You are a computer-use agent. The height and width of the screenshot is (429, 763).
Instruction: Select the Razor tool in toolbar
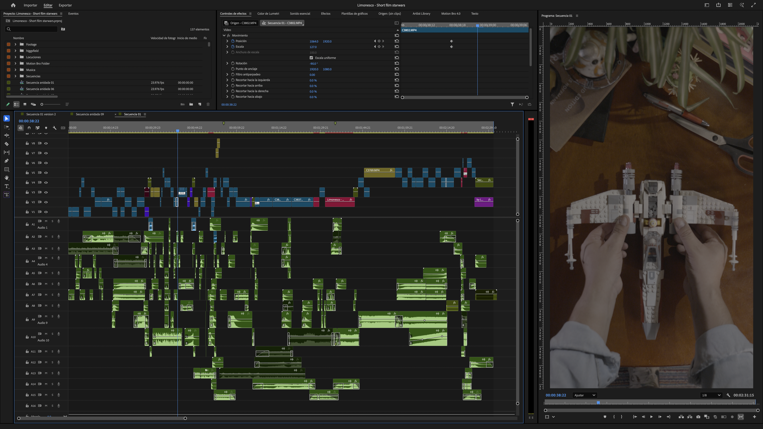coord(6,144)
